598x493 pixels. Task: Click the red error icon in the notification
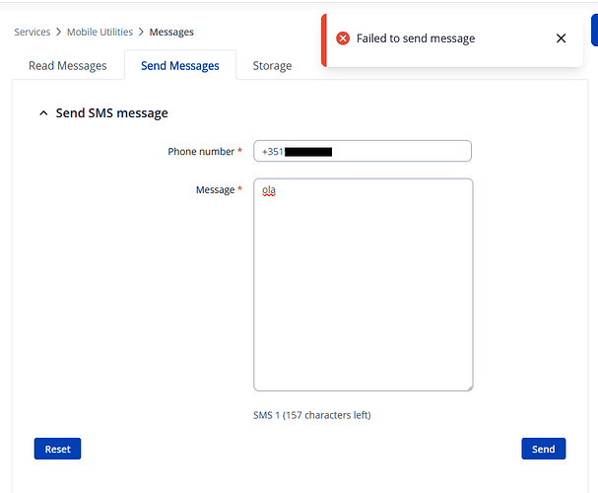tap(343, 38)
